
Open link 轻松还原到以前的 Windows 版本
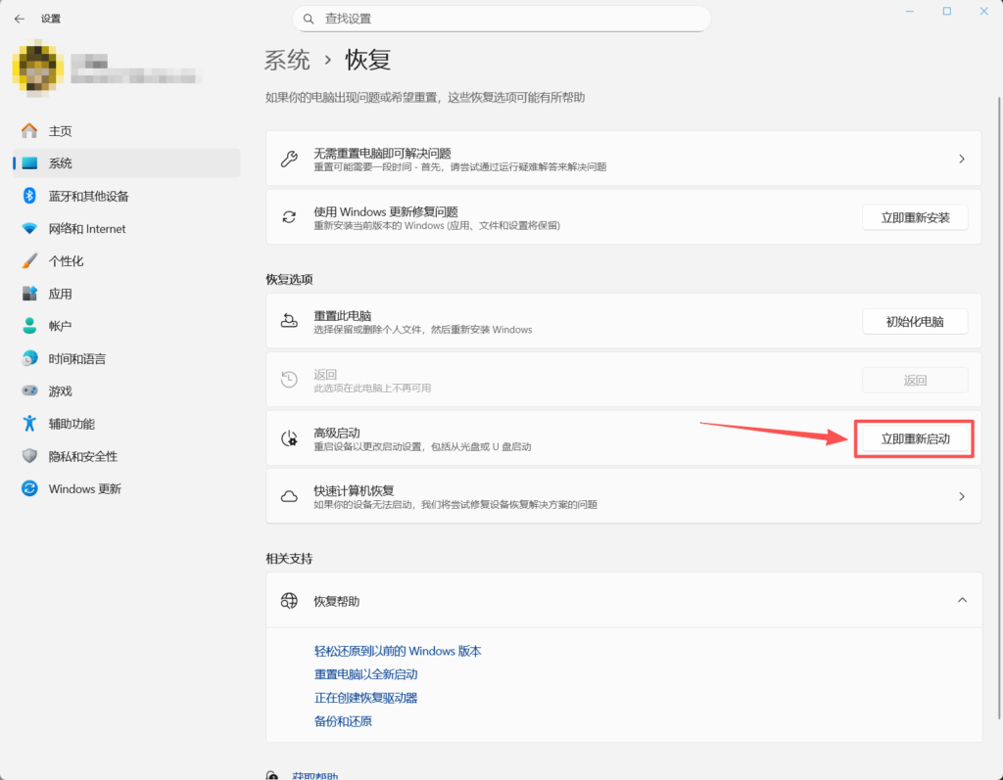pos(398,651)
